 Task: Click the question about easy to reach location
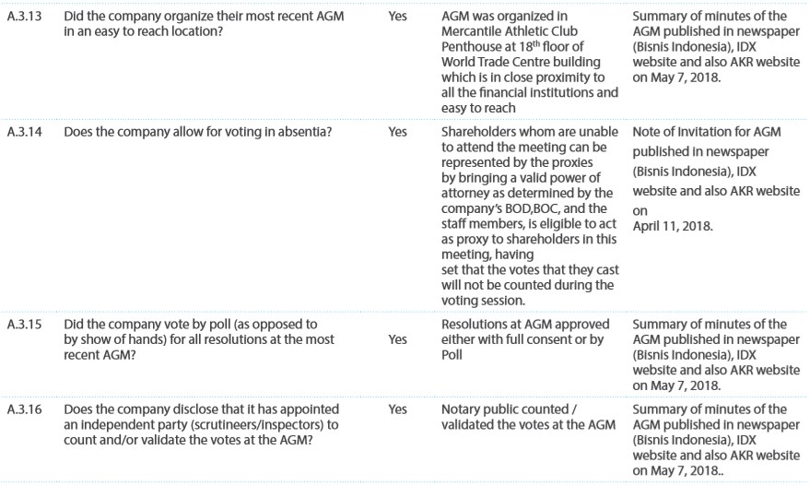click(x=204, y=24)
